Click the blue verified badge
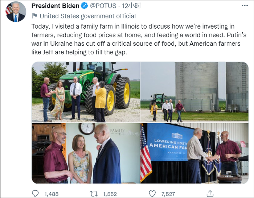254x198 pixels. click(85, 6)
